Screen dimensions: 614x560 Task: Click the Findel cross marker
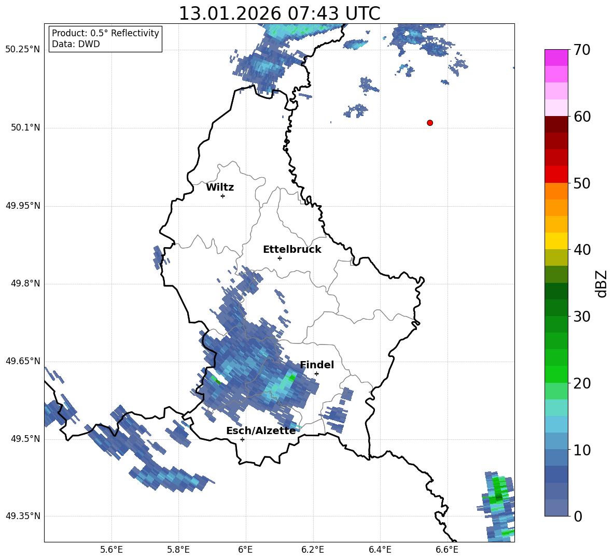point(316,374)
